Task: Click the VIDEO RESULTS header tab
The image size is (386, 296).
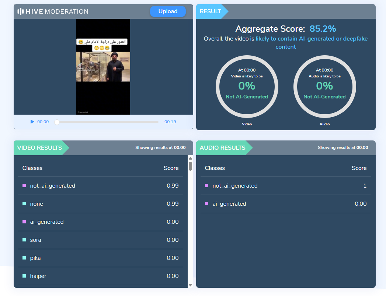Action: pos(40,148)
